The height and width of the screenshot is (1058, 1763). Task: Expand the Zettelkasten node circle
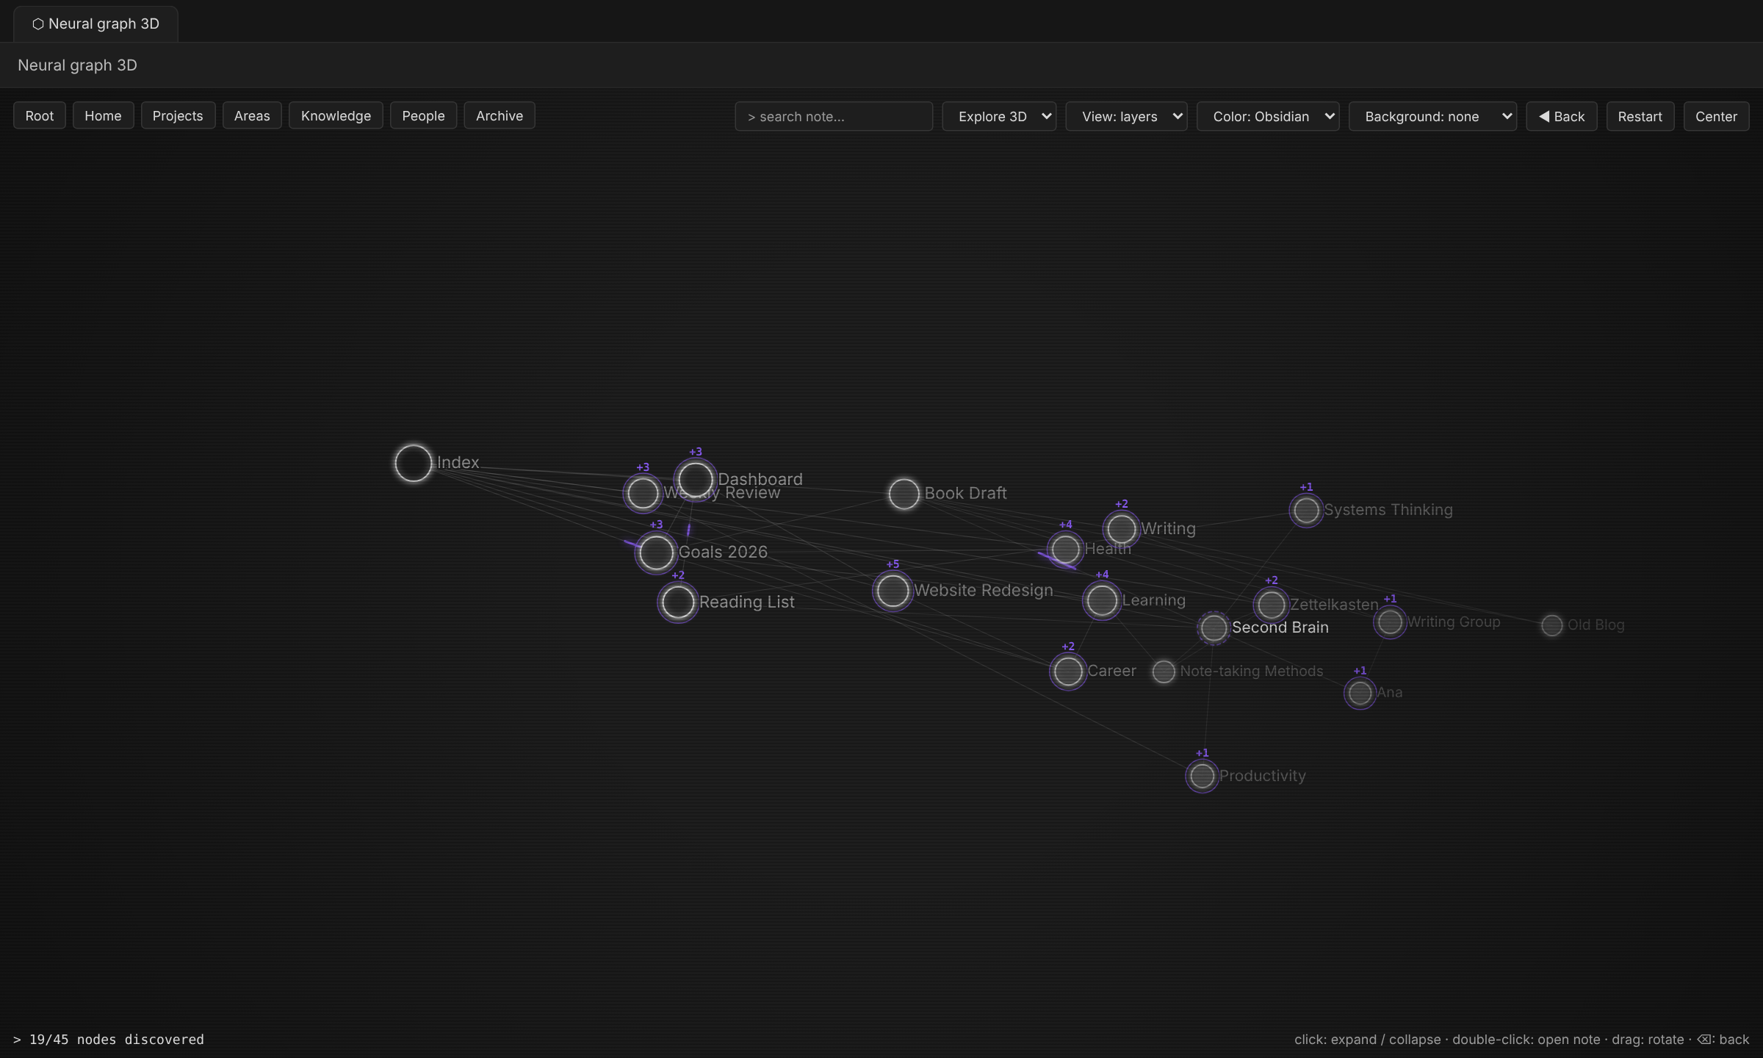(1271, 605)
